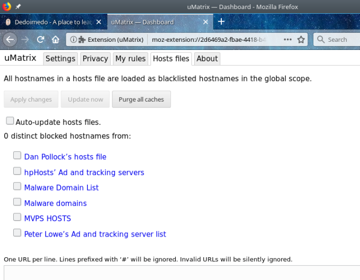This screenshot has width=360, height=280.
Task: Check the Dan Pollock's hosts file box
Action: tap(17, 156)
